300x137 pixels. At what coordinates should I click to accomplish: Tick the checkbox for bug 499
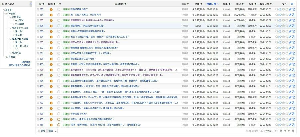pyautogui.click(x=38, y=64)
